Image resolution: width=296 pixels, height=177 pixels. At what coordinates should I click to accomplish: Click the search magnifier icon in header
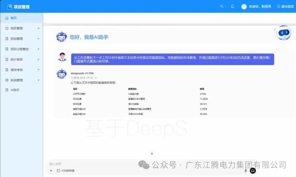[x=222, y=6]
